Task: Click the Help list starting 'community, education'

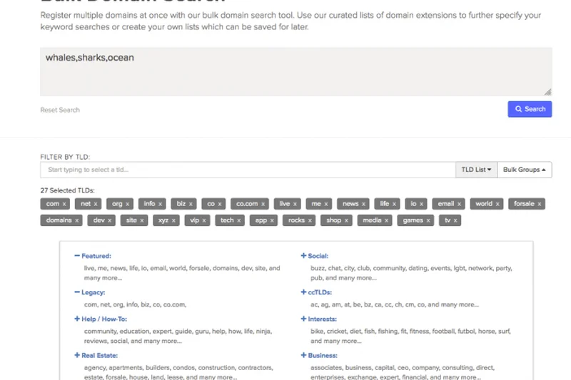Action: [x=178, y=336]
